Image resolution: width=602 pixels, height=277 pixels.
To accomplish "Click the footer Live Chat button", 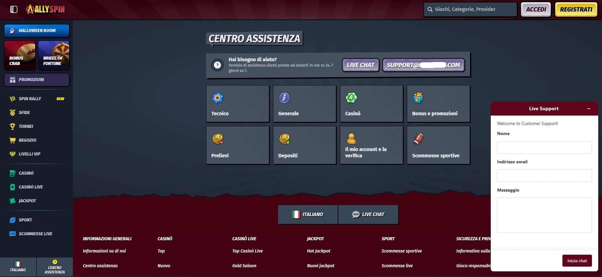I will point(368,215).
